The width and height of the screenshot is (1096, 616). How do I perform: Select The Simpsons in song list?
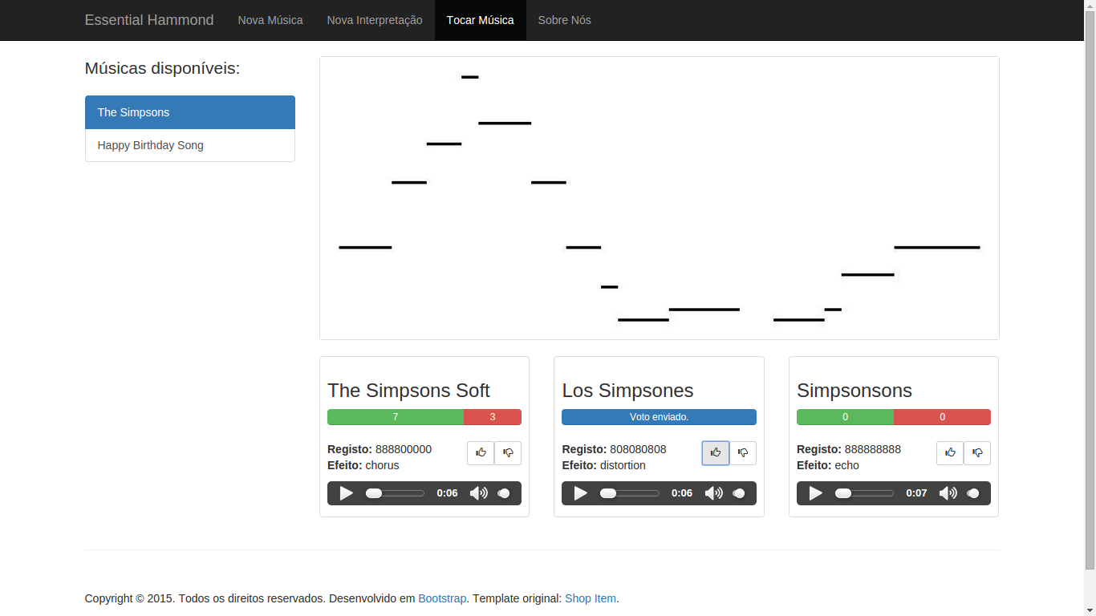click(190, 112)
